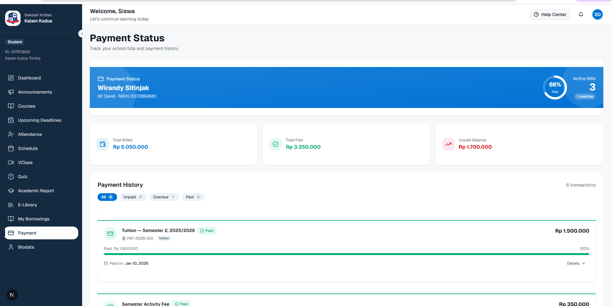This screenshot has height=306, width=612.
Task: Click the Attendance person-check icon
Action: [11, 134]
